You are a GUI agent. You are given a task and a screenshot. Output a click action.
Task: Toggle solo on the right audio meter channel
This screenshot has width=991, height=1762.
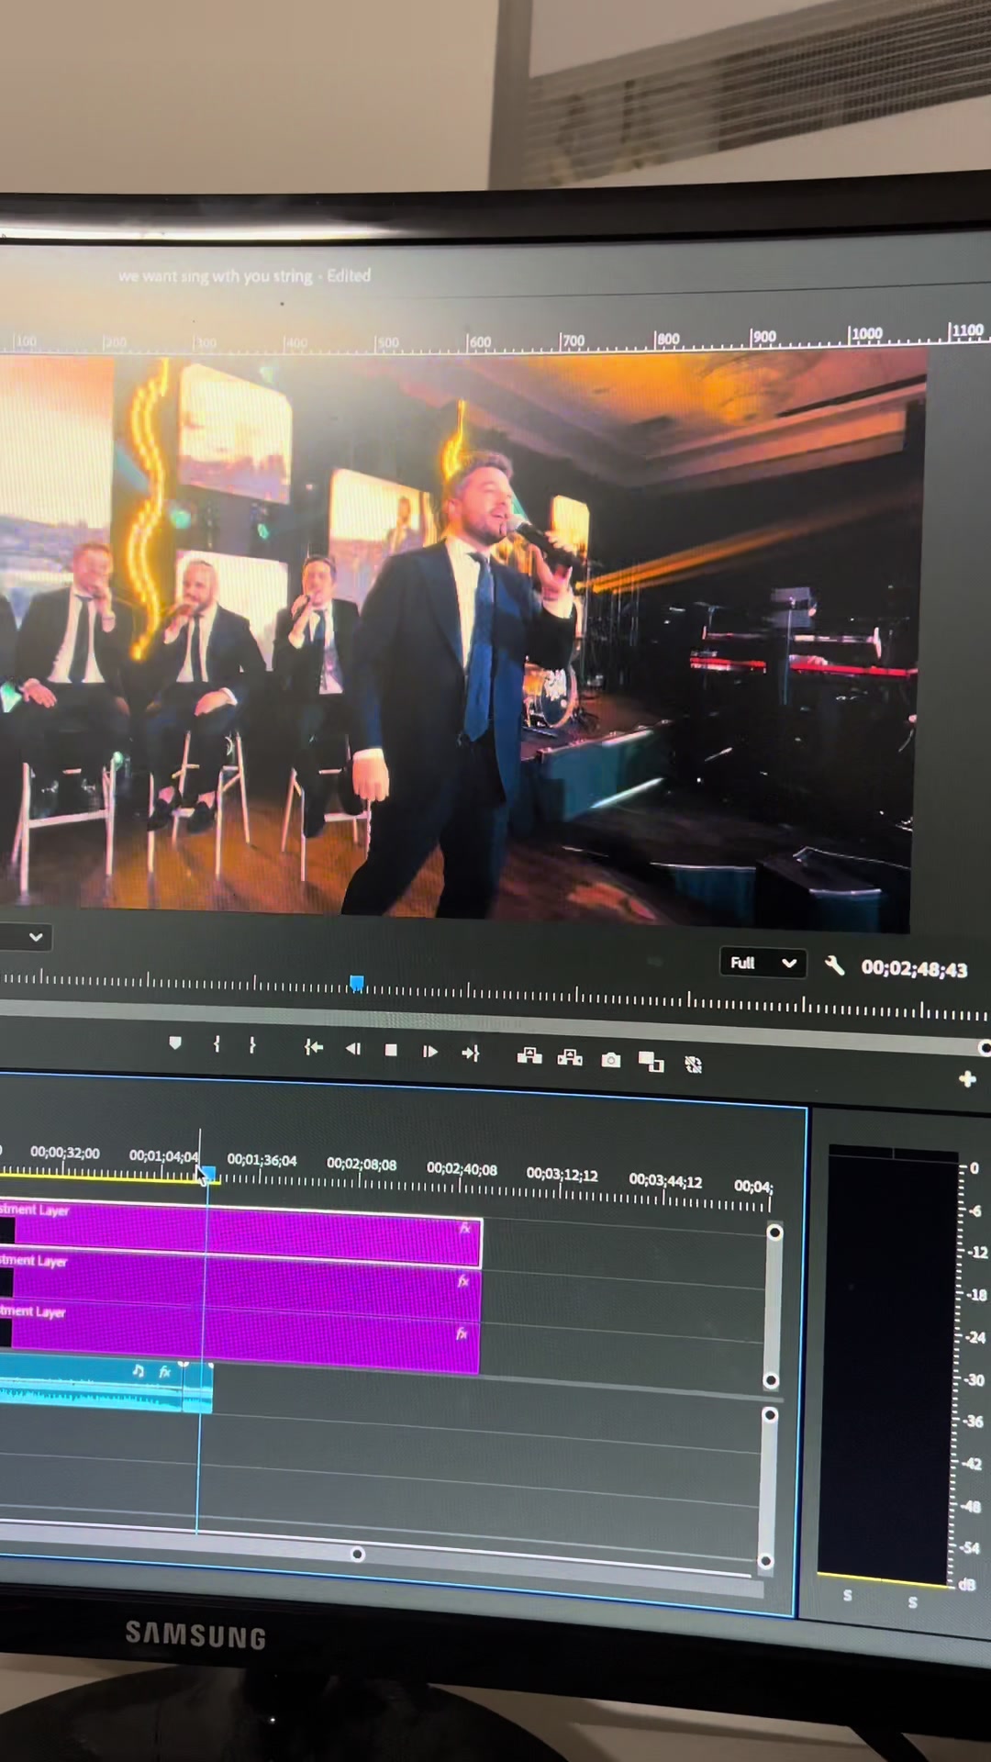click(912, 1601)
